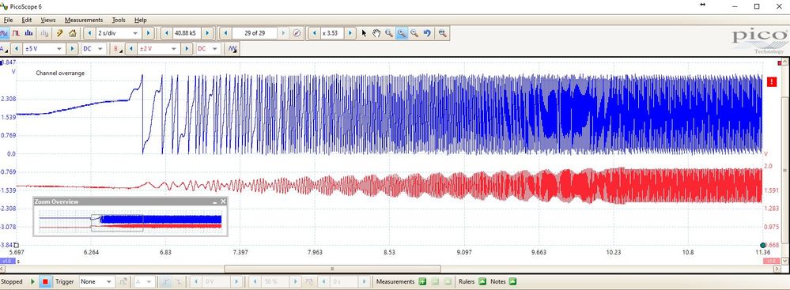This screenshot has height=290, width=790.
Task: Open the Rulers legend icon
Action: pos(482,282)
